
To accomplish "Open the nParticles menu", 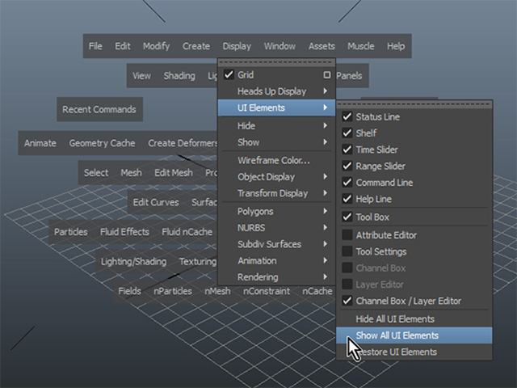I will click(x=173, y=291).
